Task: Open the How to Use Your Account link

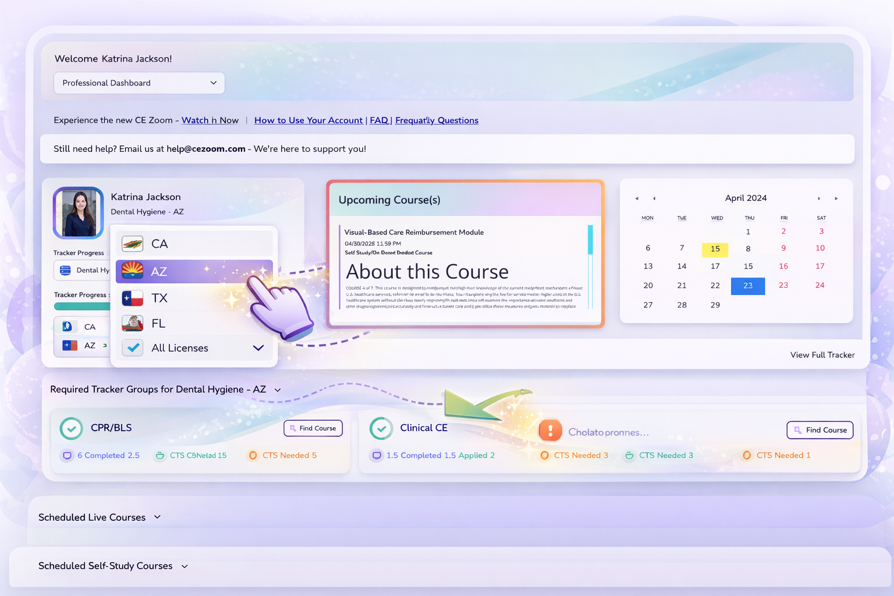Action: click(x=308, y=120)
